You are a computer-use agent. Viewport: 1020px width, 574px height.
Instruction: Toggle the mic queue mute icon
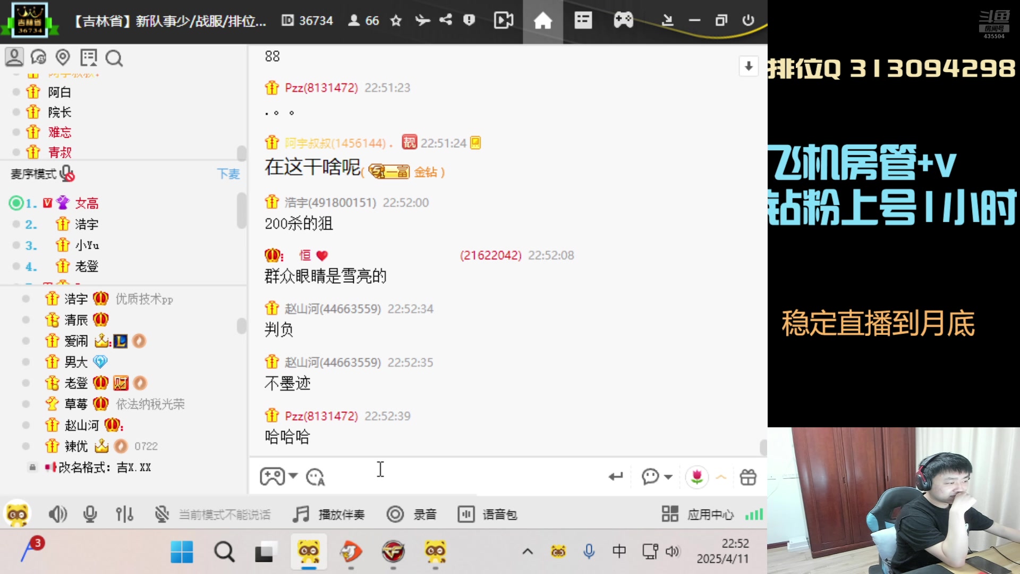[x=67, y=174]
